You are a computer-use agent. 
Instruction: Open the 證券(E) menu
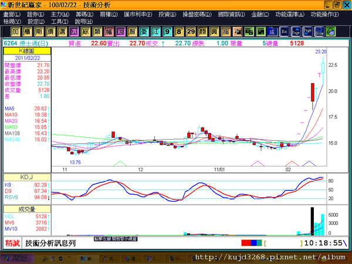pos(35,14)
